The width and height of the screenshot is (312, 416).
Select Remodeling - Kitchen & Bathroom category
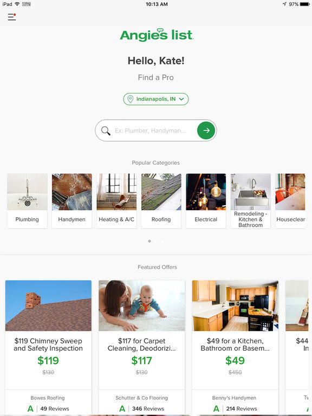[x=251, y=201]
